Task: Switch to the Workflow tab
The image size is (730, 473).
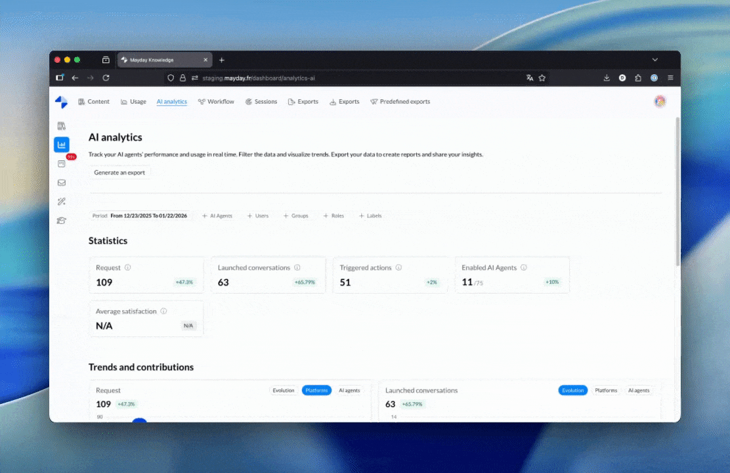Action: tap(216, 101)
